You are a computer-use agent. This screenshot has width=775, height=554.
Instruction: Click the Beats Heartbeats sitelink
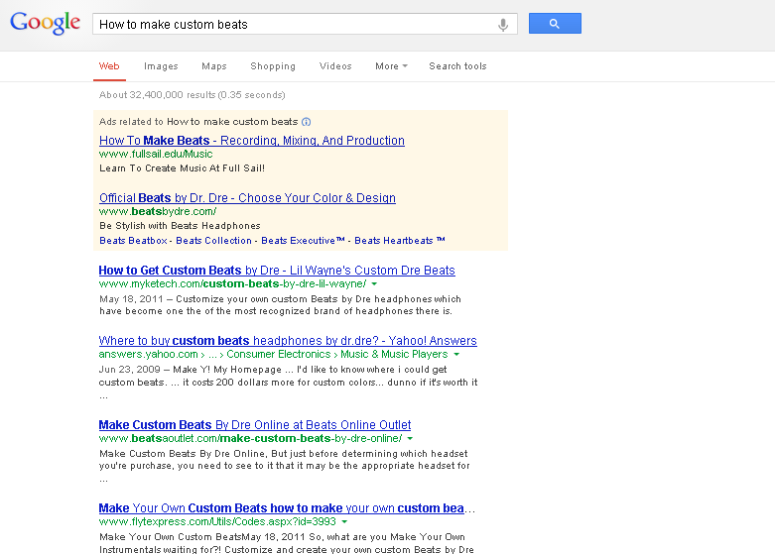pos(399,241)
